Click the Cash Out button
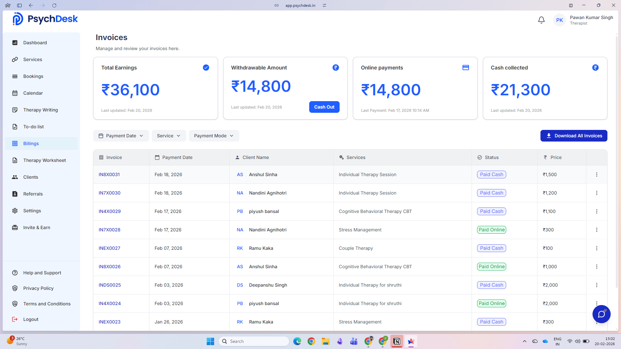 pos(324,107)
